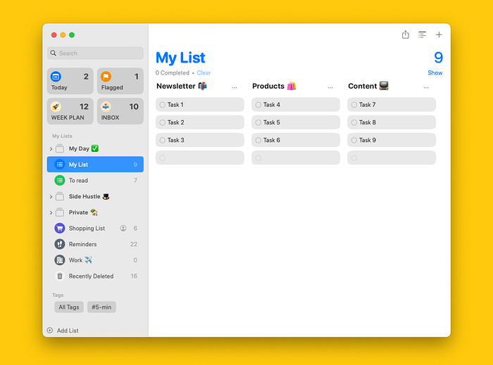Mark Task 8 as completed
This screenshot has width=493, height=365.
(354, 122)
